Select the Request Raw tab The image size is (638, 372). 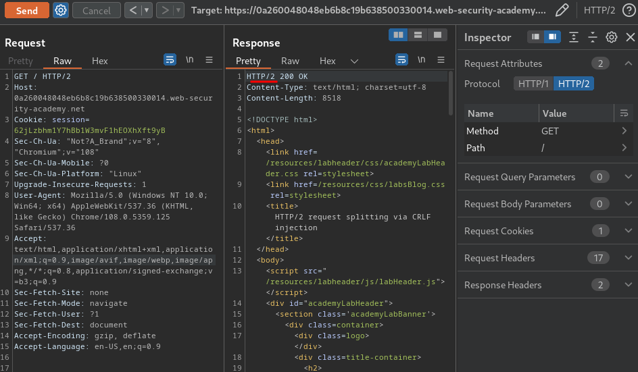tap(62, 61)
